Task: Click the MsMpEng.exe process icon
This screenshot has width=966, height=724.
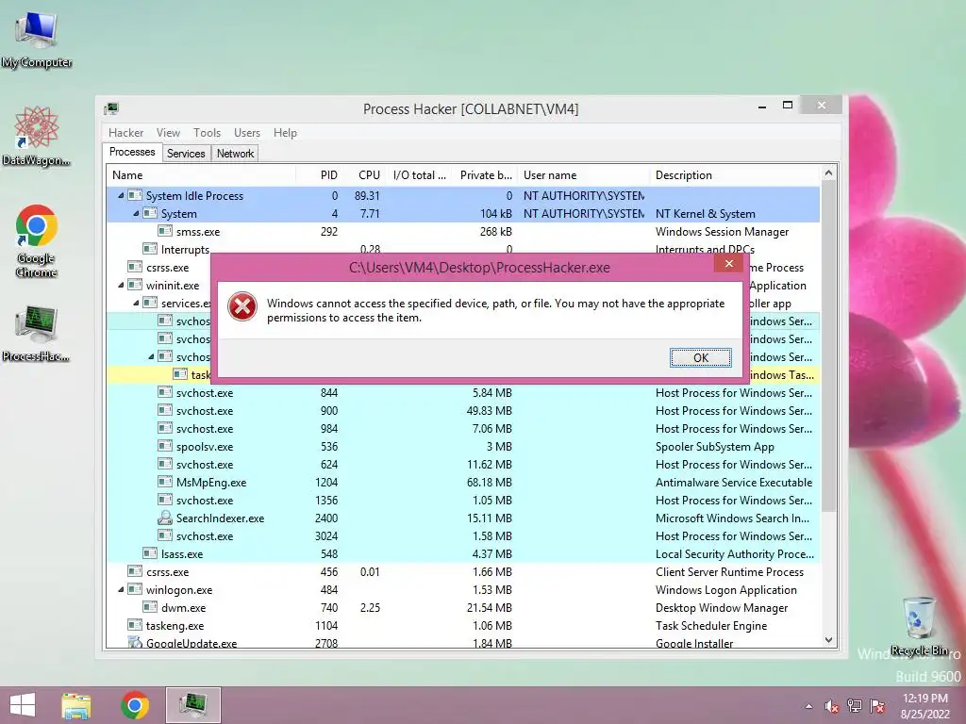Action: click(x=164, y=482)
